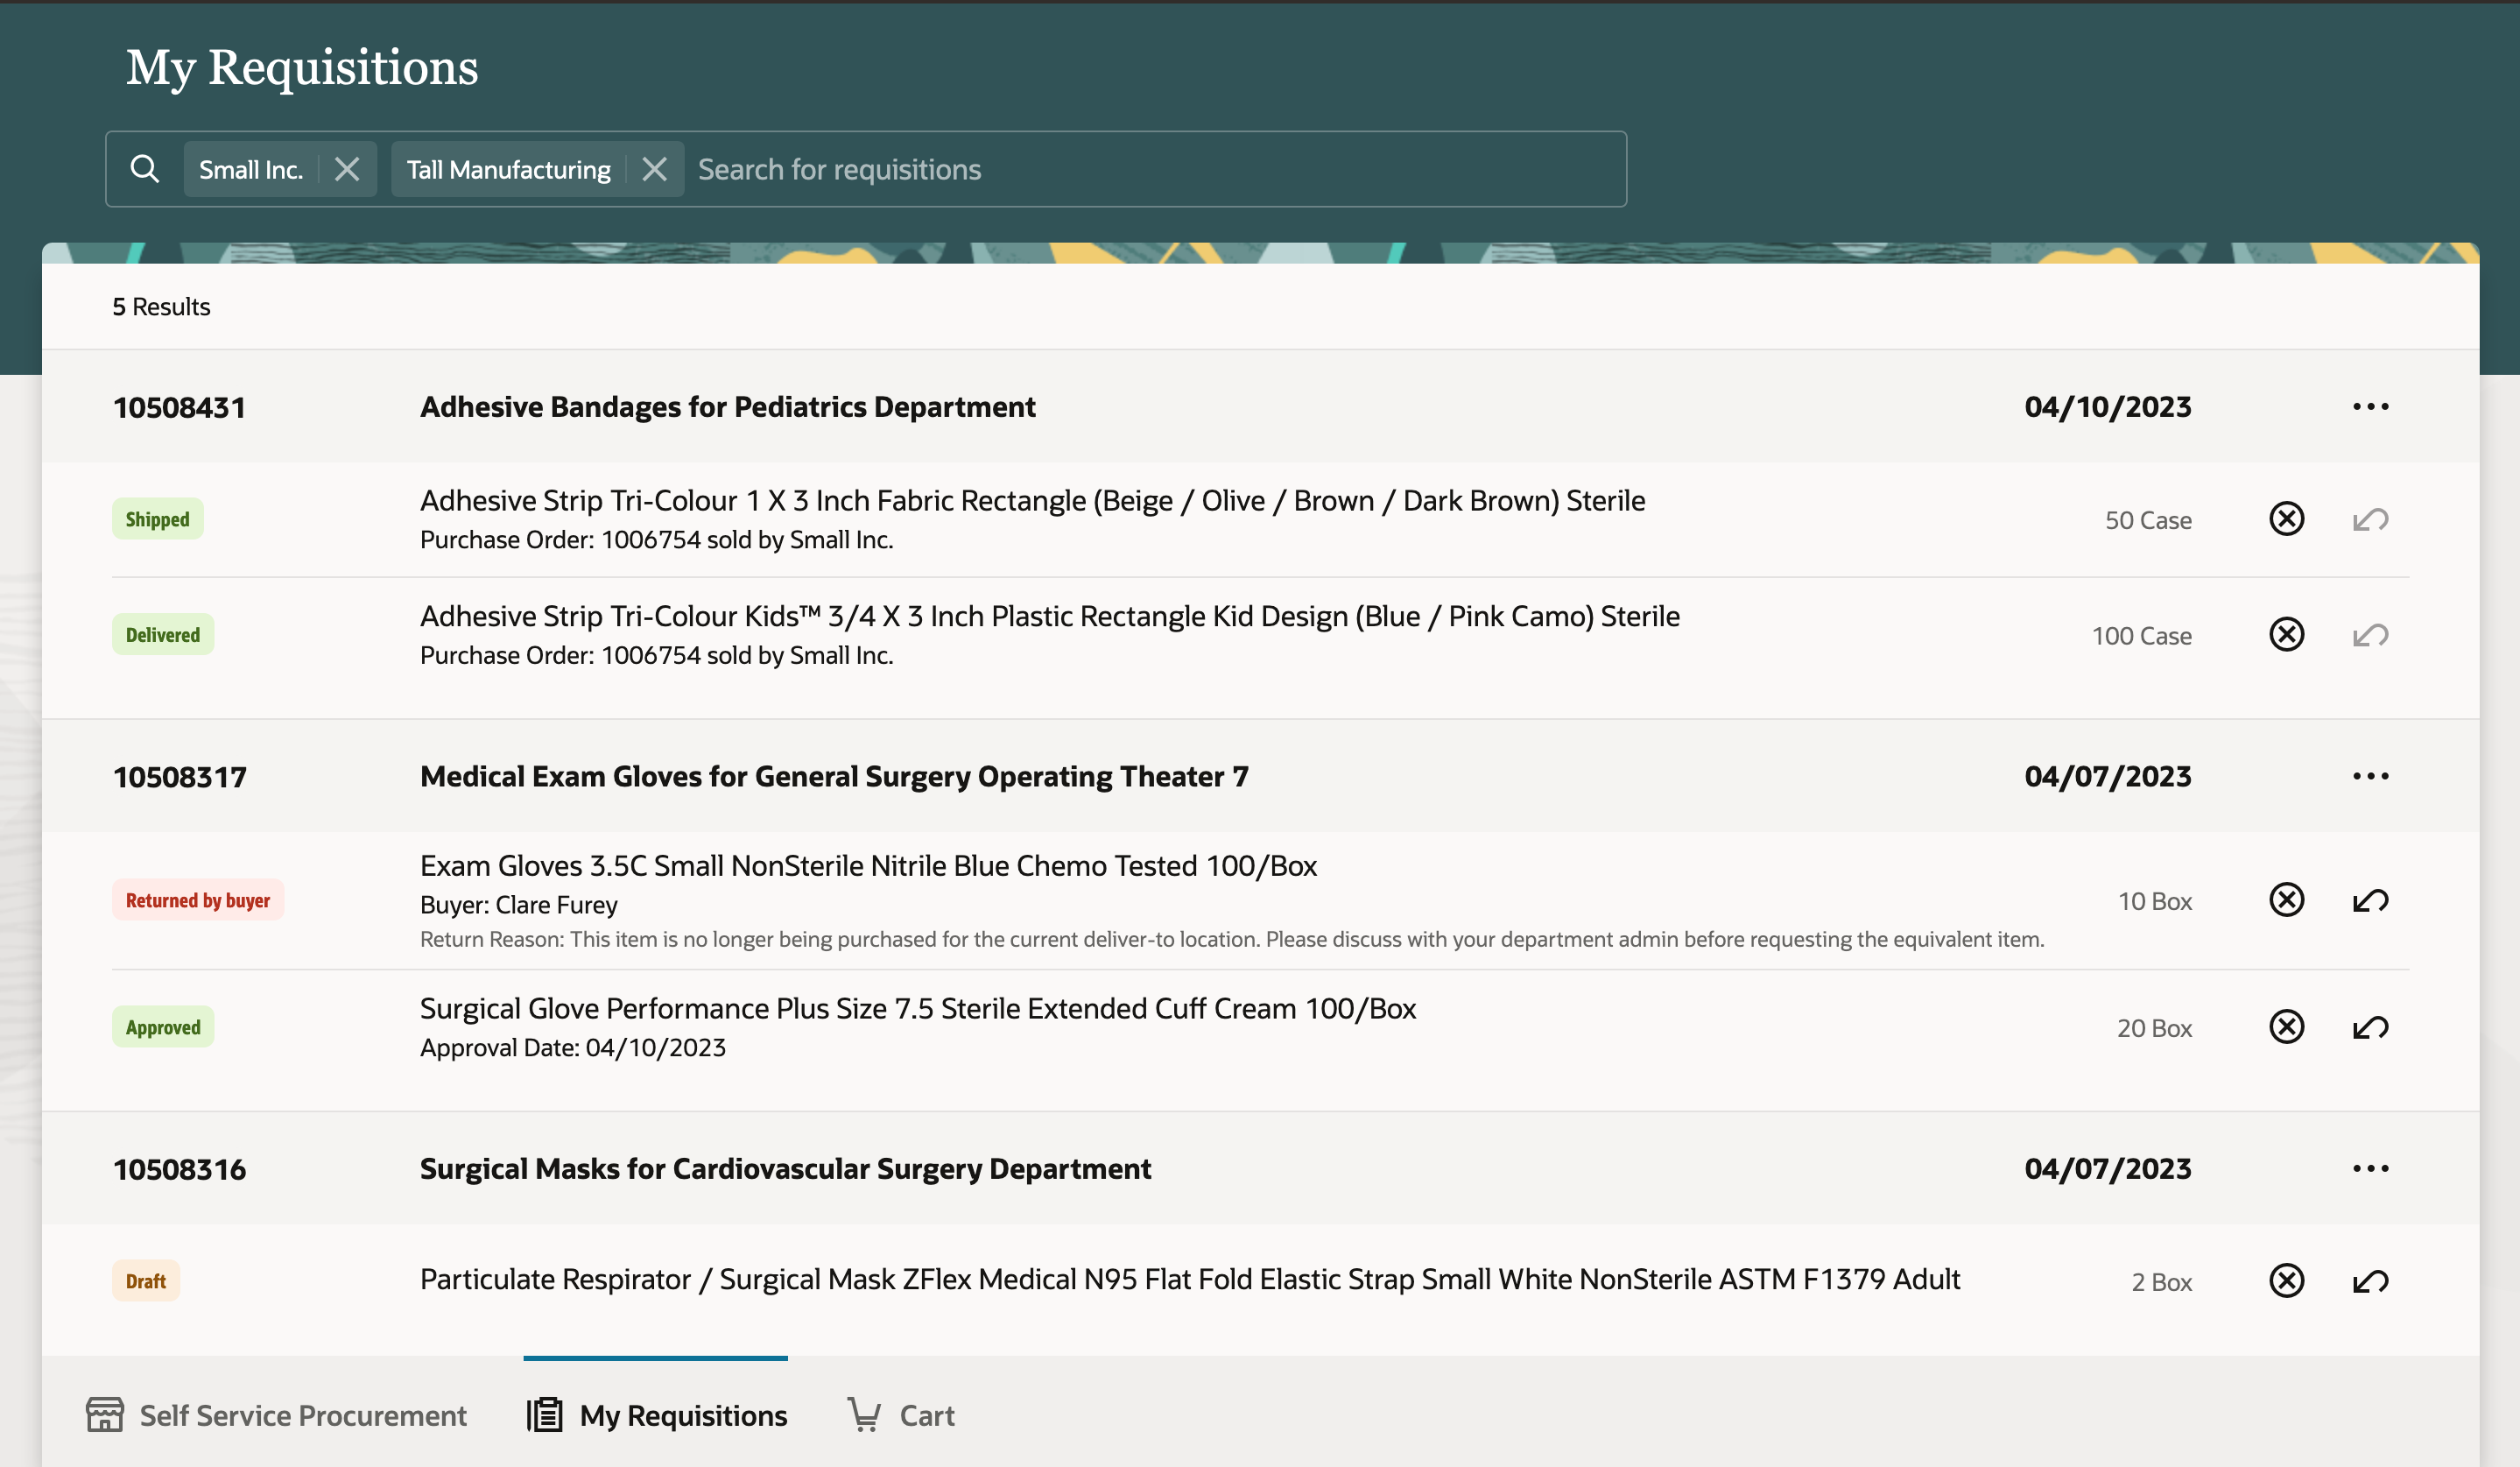
Task: Cancel the 10 Box exam gloves line
Action: coord(2286,900)
